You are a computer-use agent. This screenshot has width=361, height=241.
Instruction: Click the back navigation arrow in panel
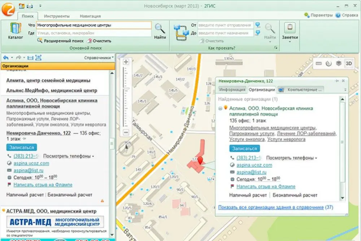coord(6,57)
